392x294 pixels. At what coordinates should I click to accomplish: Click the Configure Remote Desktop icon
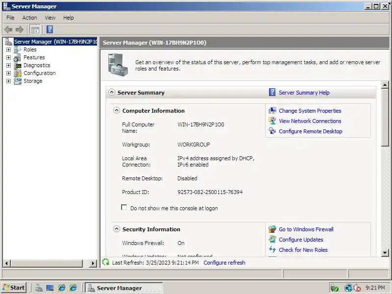(x=272, y=131)
